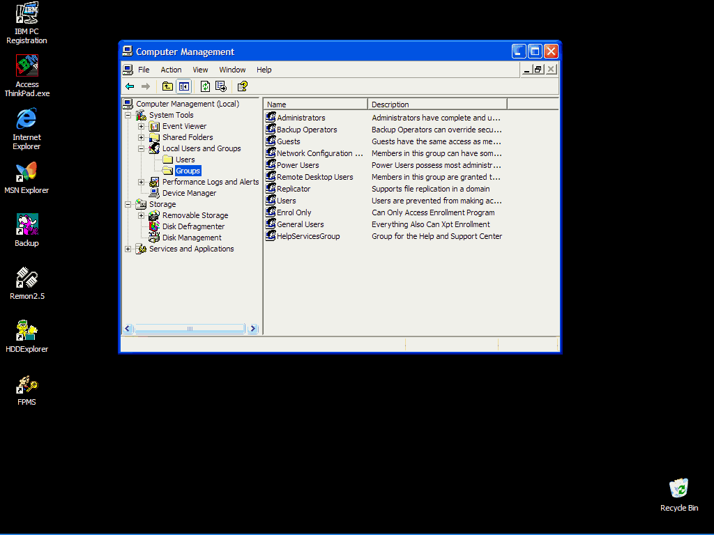This screenshot has height=535, width=714.
Task: Restore the inner console child window
Action: (x=538, y=69)
